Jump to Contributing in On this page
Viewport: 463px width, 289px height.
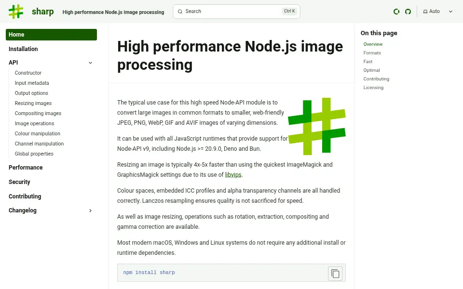[x=376, y=79]
